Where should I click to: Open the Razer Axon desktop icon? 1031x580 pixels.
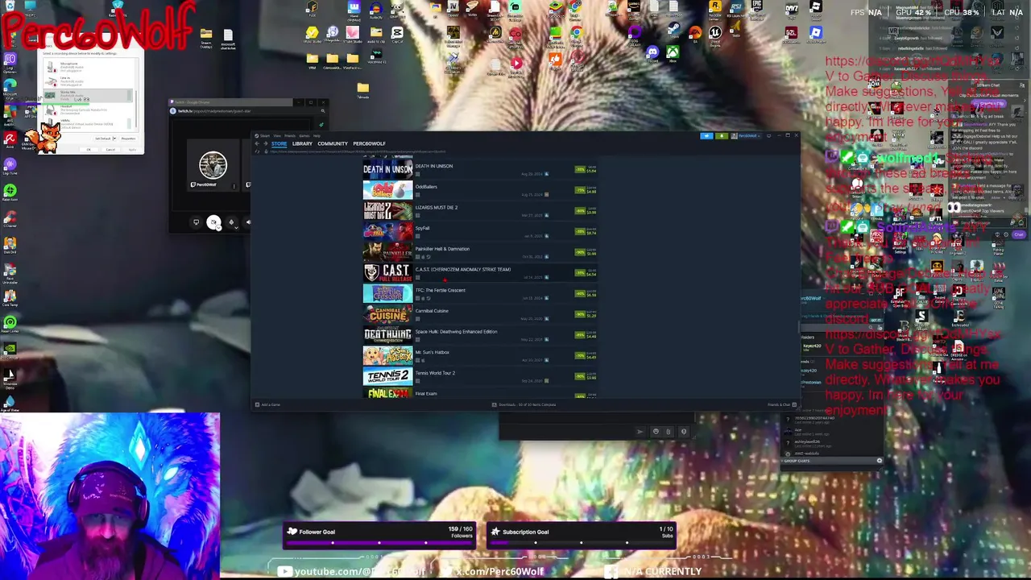pos(10,192)
